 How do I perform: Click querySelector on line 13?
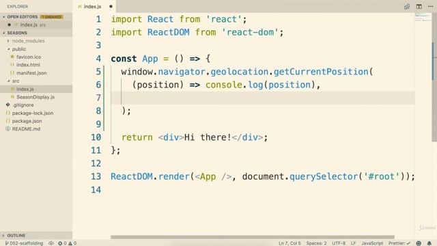[x=324, y=176]
